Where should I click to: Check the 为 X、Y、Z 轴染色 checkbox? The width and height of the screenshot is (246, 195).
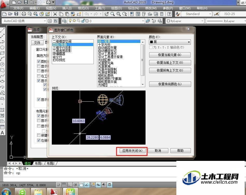pyautogui.click(x=151, y=47)
